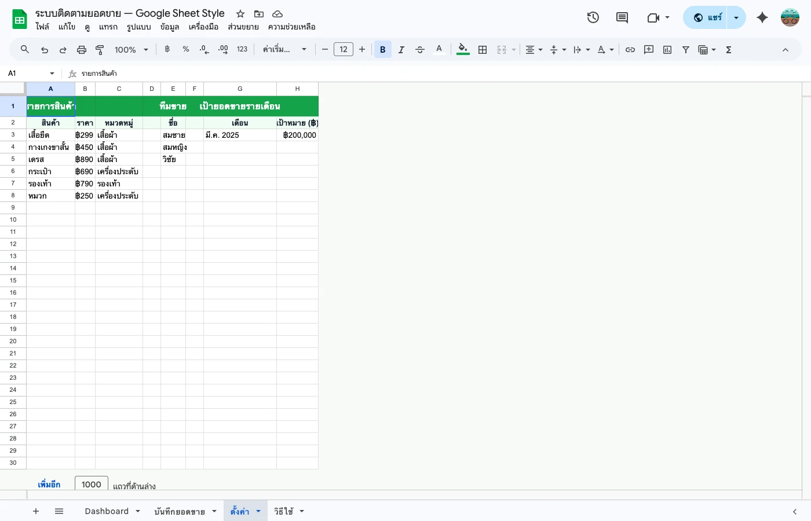Viewport: 811px width, 521px height.
Task: Toggle italic formatting
Action: (x=401, y=49)
